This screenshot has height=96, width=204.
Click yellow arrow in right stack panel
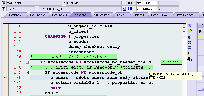click(x=200, y=37)
